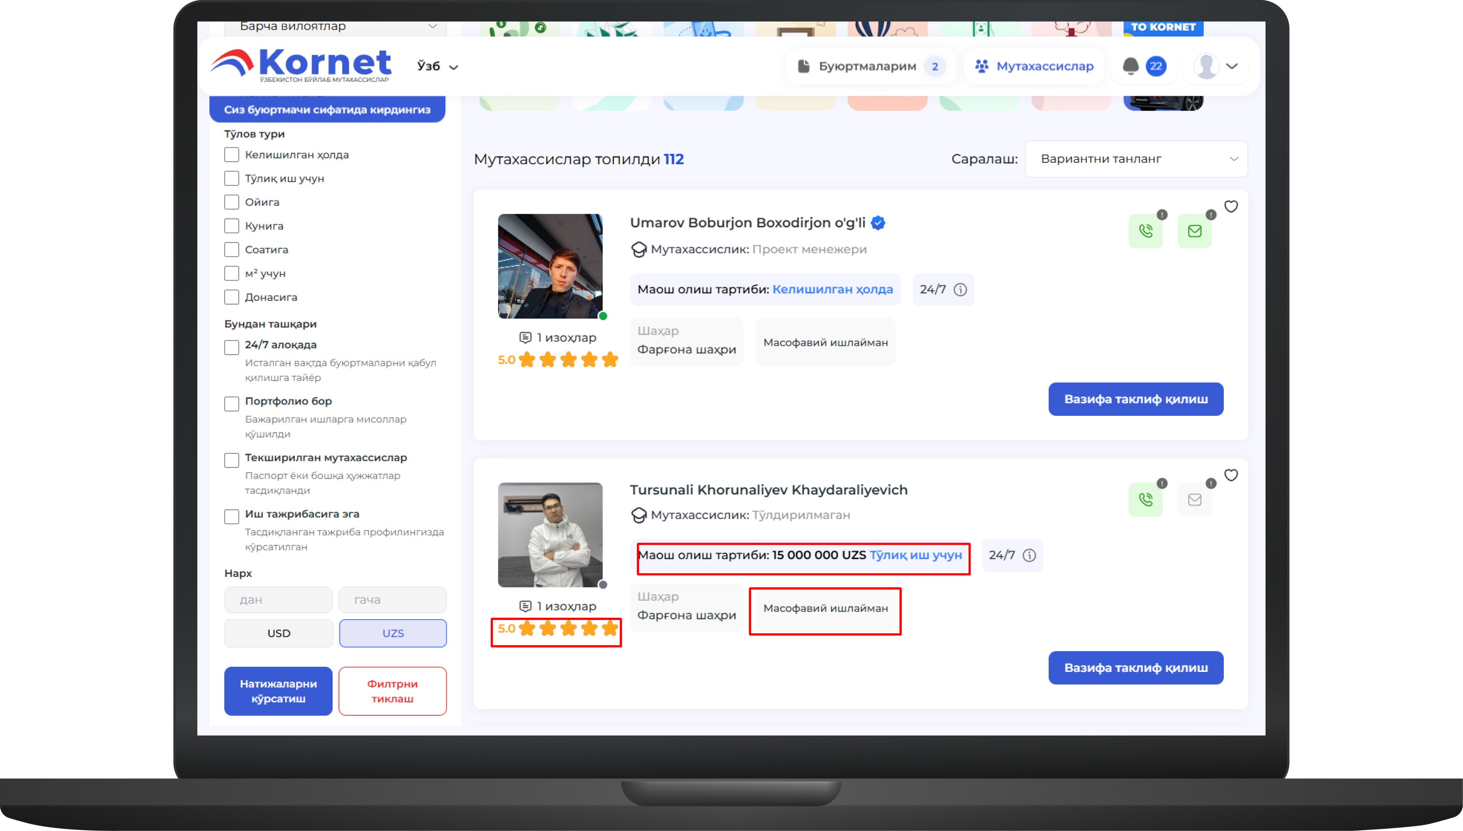Expand the Вариантни танланг sorting dropdown
Viewport: 1463px width, 831px height.
click(x=1136, y=159)
